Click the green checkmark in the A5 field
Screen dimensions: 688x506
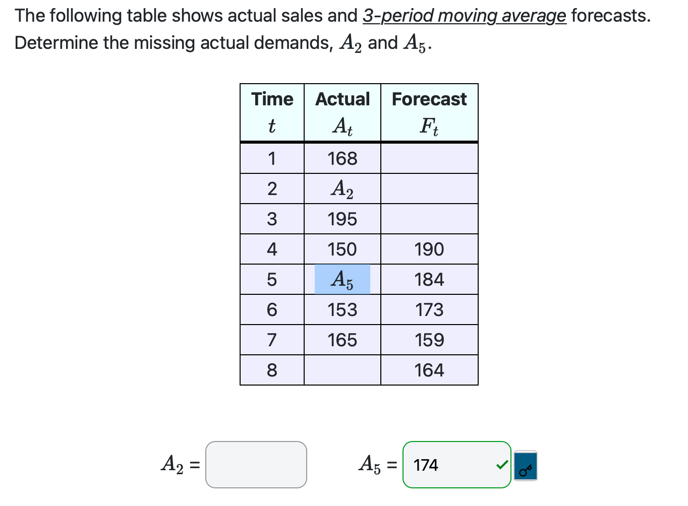501,465
